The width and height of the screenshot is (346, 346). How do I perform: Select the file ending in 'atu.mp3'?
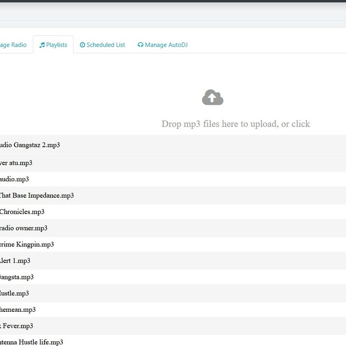(16, 163)
